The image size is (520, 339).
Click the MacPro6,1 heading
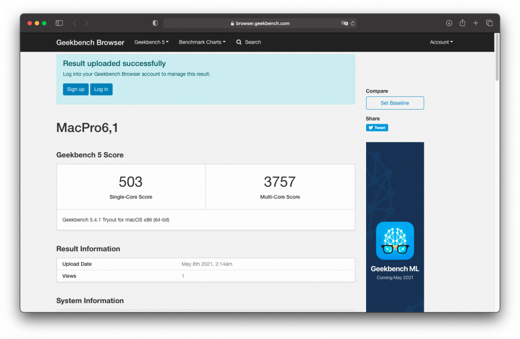pyautogui.click(x=87, y=128)
